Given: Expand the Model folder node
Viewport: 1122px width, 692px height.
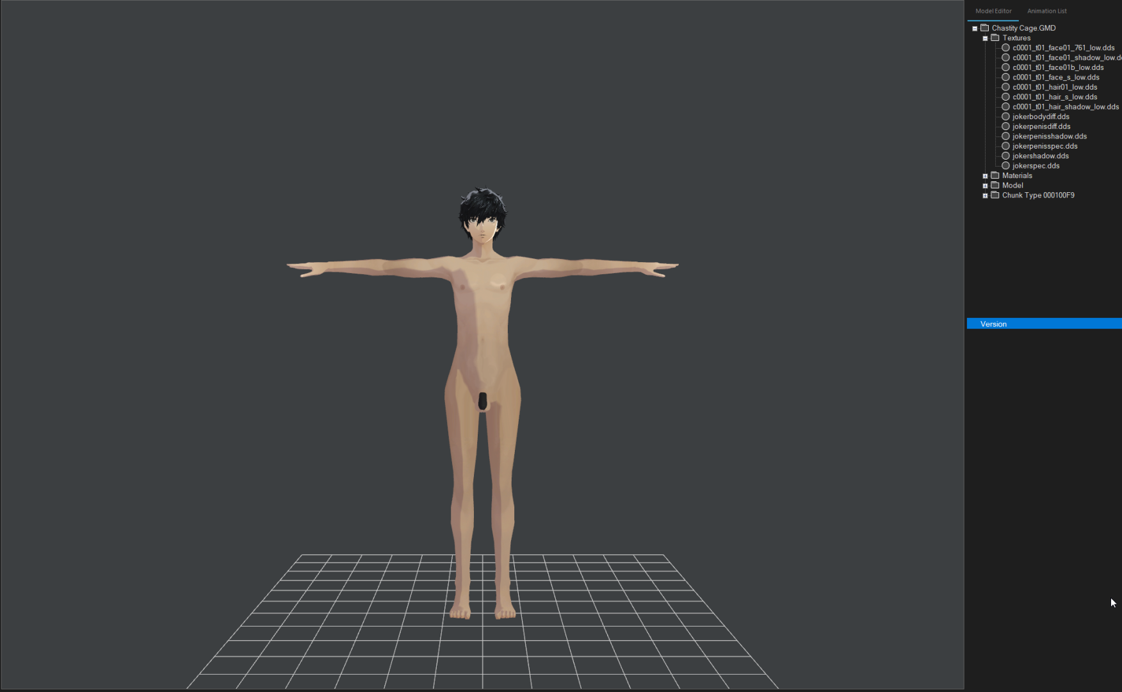Looking at the screenshot, I should (985, 186).
